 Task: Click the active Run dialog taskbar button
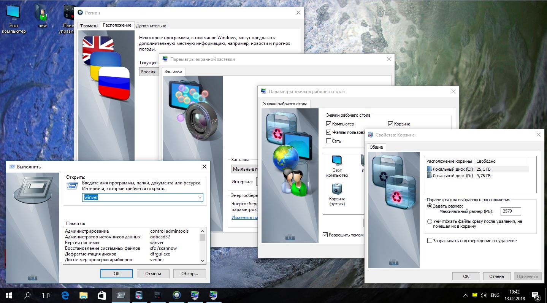tap(120, 295)
